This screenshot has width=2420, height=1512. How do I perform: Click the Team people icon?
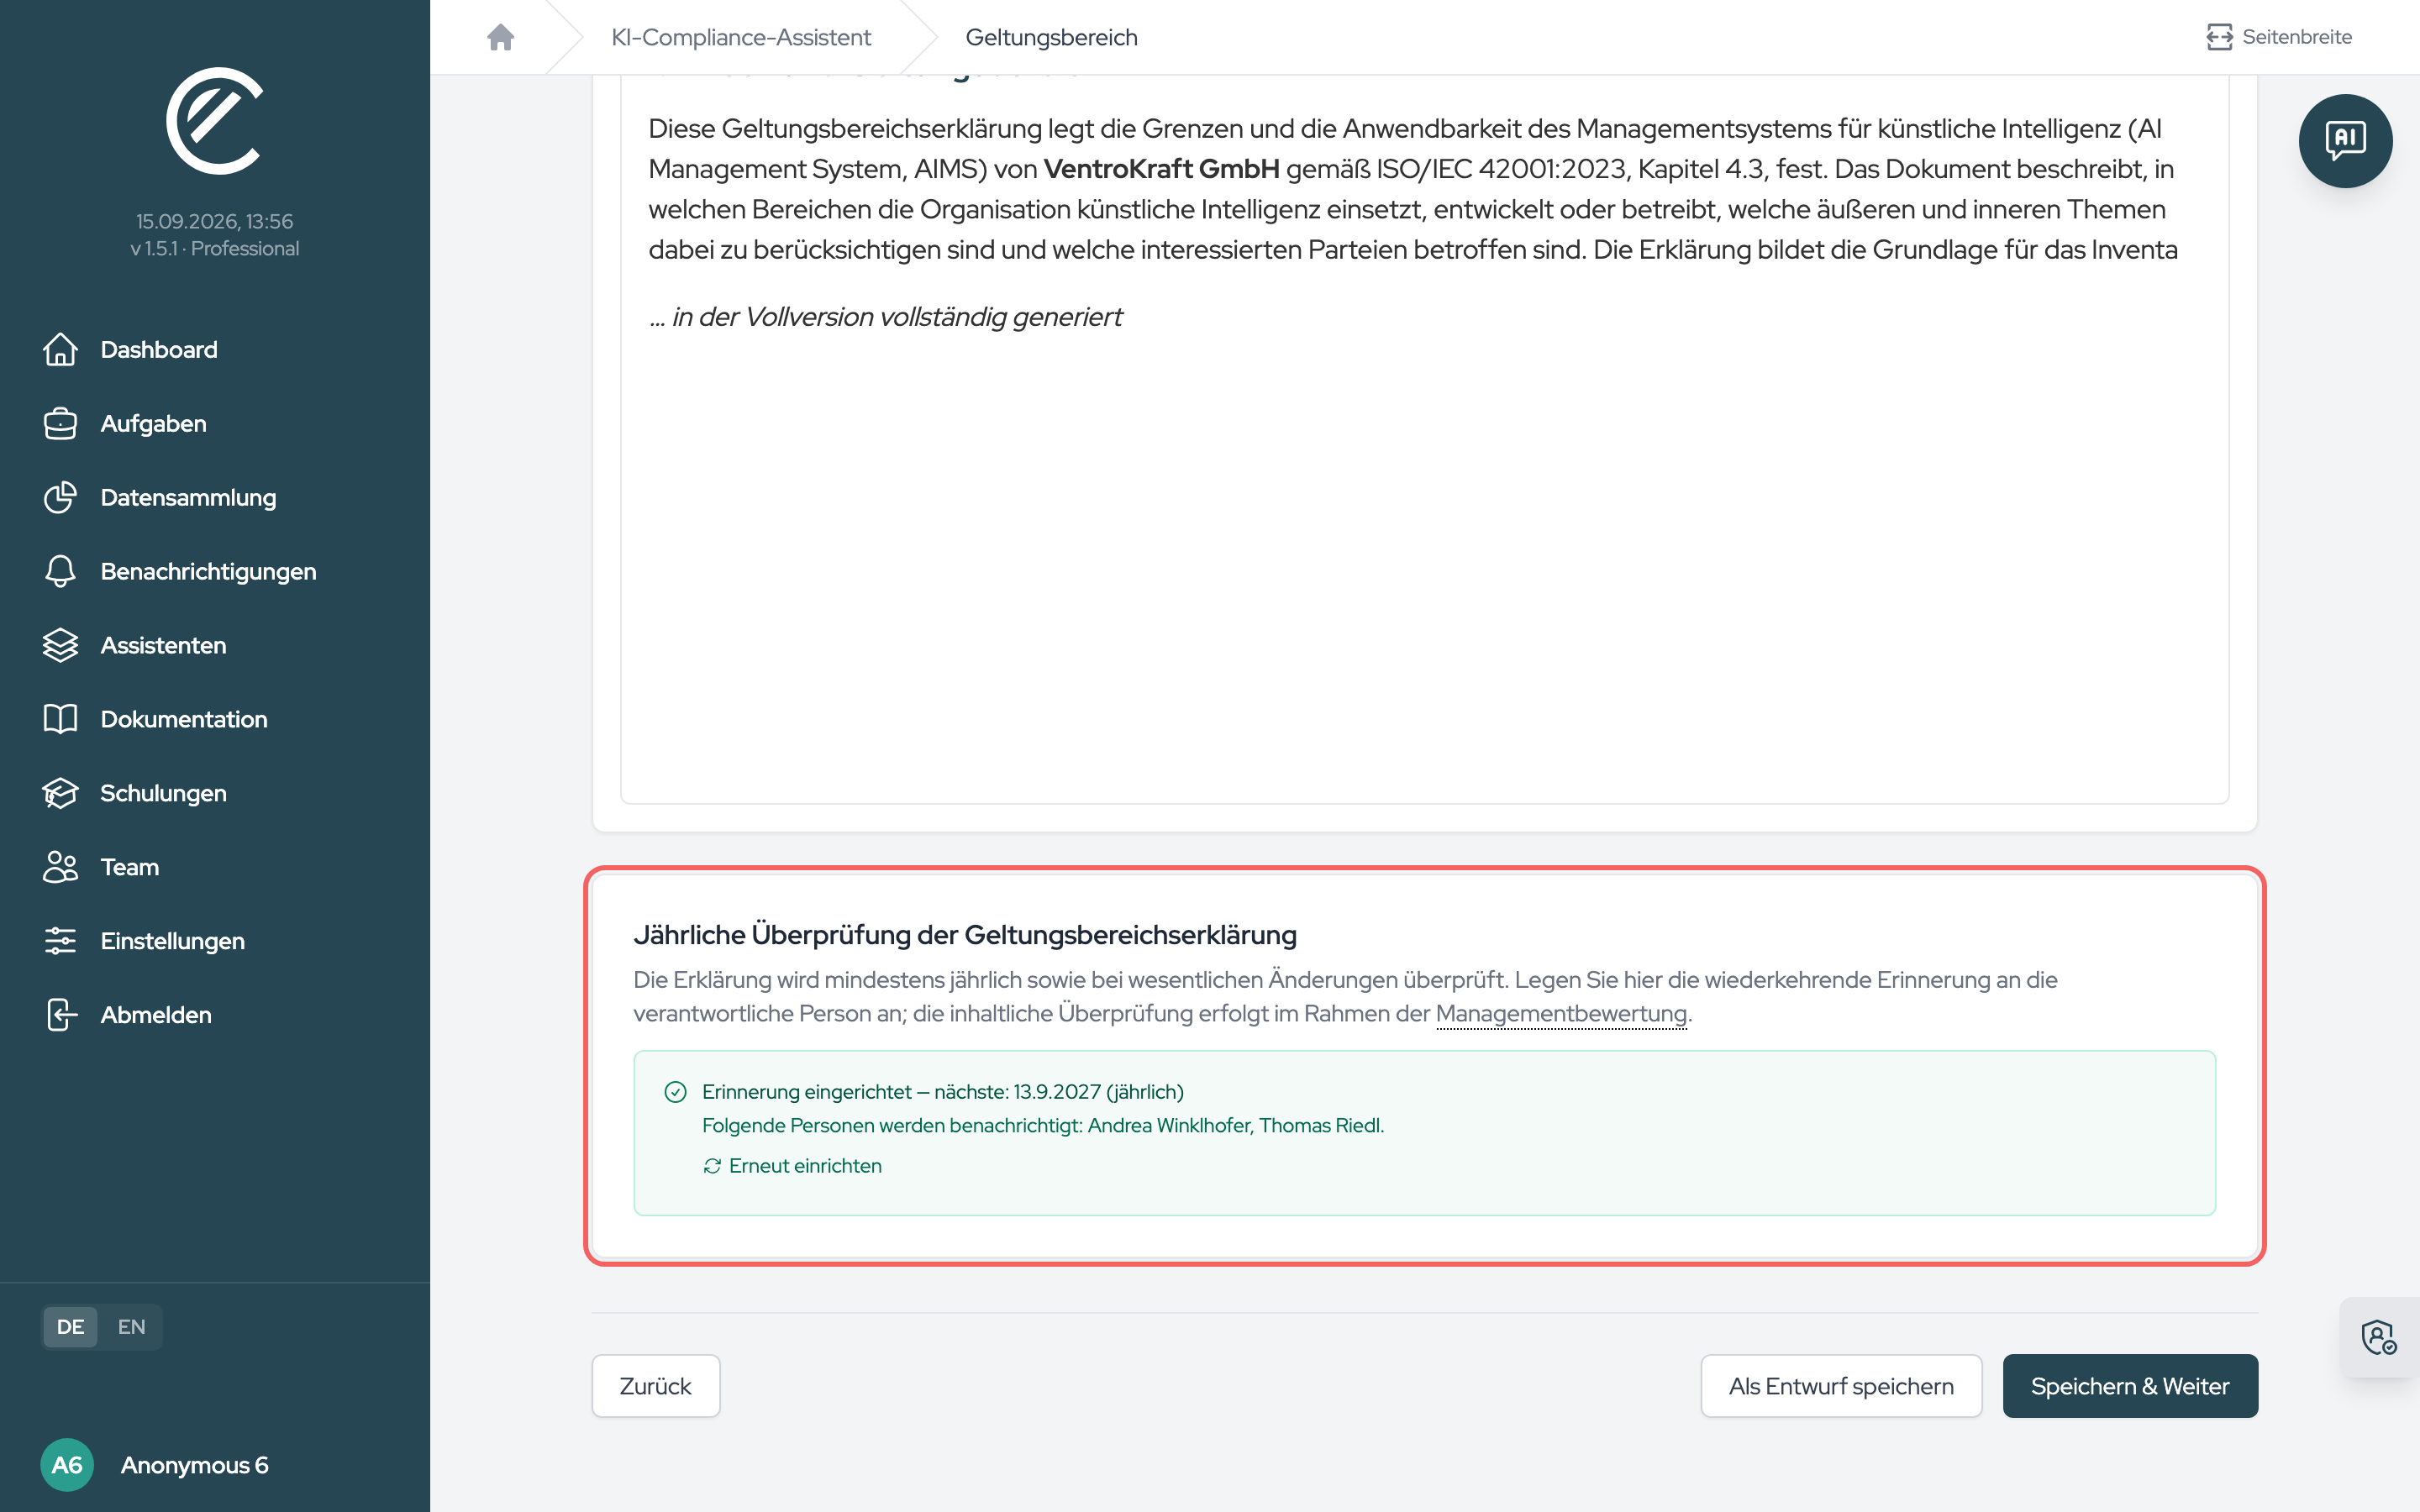coord(60,867)
